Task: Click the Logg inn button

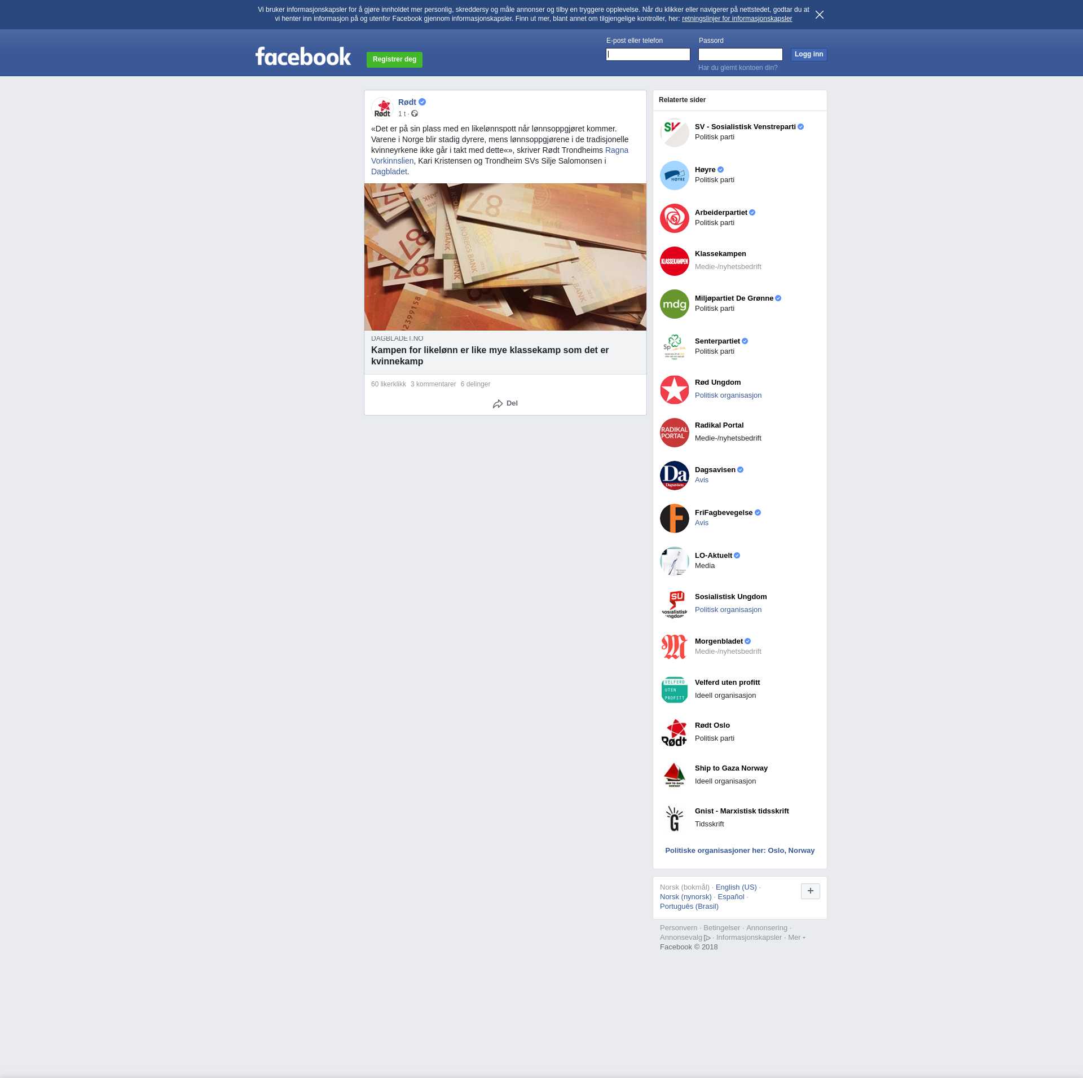Action: pos(809,54)
